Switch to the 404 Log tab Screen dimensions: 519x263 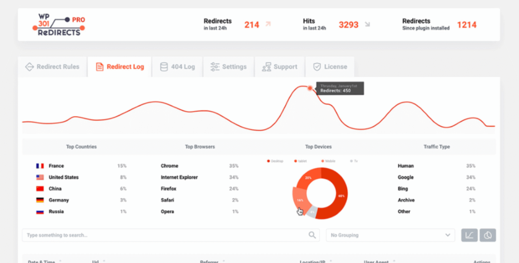tap(178, 67)
